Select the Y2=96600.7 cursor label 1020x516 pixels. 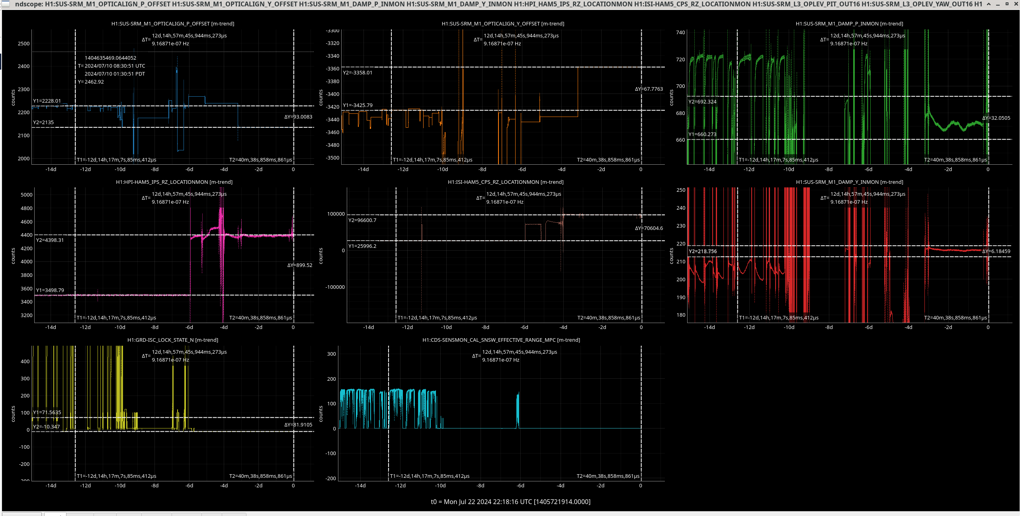[x=362, y=220]
